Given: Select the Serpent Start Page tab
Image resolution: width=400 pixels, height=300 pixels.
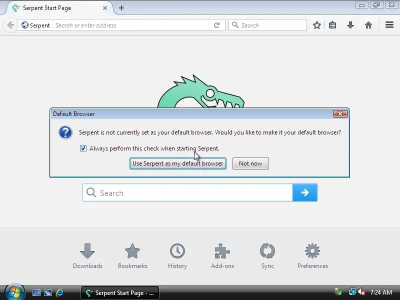Looking at the screenshot, I should tap(59, 8).
